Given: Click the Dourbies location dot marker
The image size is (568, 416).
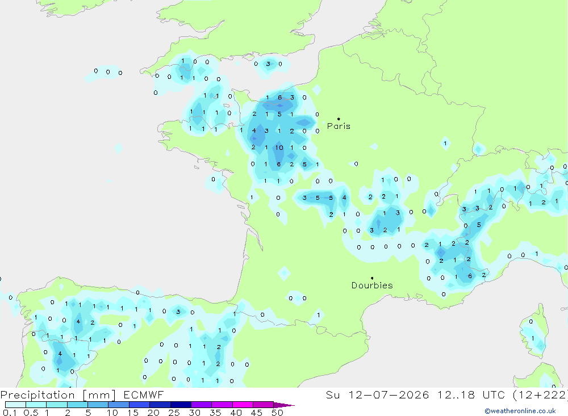Looking at the screenshot, I should pyautogui.click(x=372, y=278).
